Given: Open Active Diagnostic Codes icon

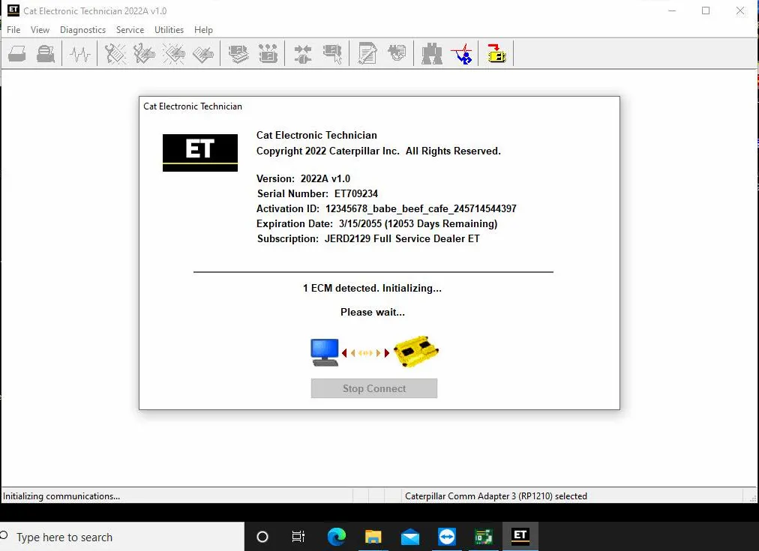Looking at the screenshot, I should tap(115, 54).
